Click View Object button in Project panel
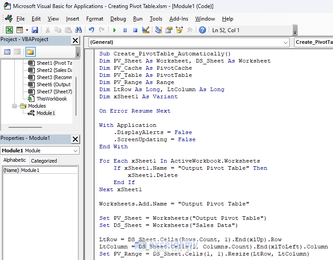Screen dimensions: 333x260 [x=18, y=52]
